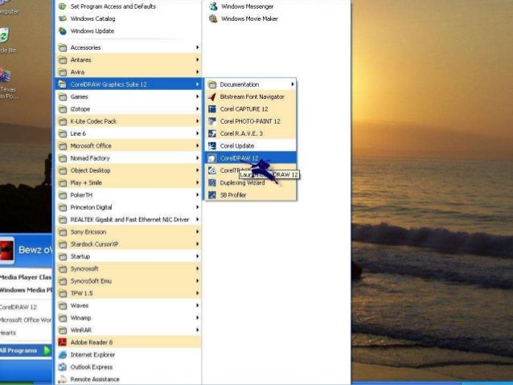Click the user avatar picture
This screenshot has width=513, height=385.
point(6,250)
